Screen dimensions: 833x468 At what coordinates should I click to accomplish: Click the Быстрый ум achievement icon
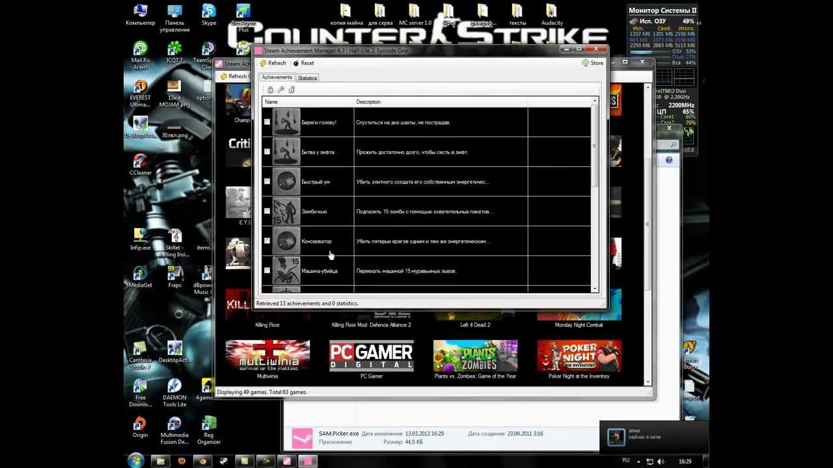click(286, 181)
